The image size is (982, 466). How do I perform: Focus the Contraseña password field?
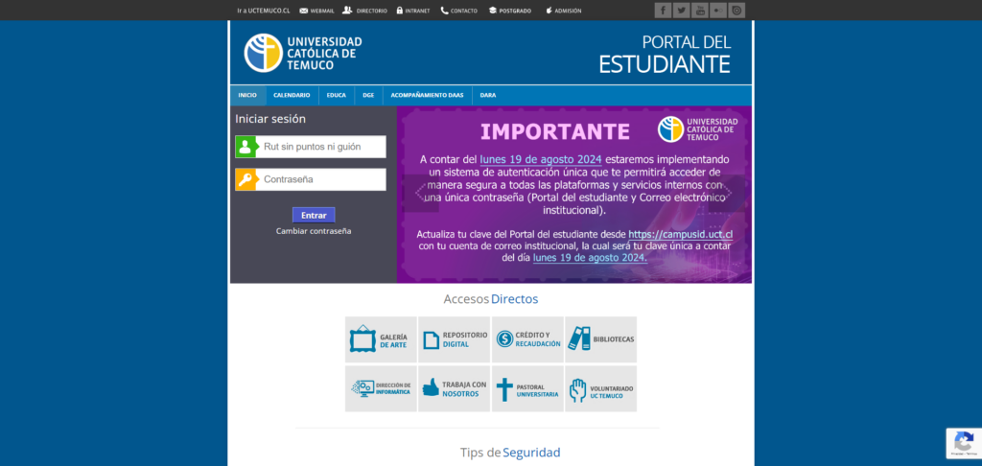(x=311, y=179)
